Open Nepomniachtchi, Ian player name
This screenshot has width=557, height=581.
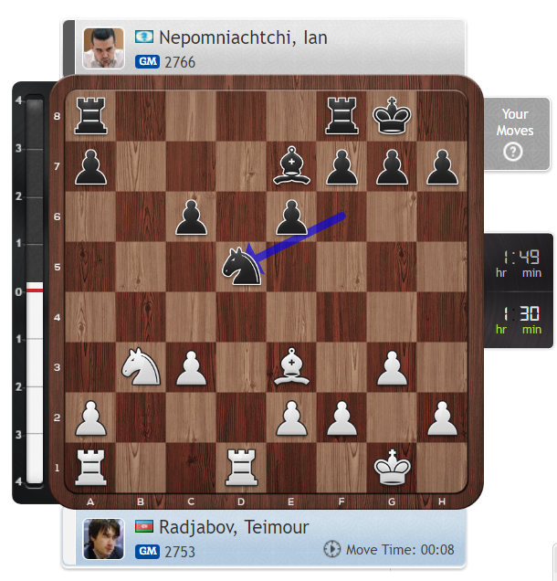pos(243,37)
